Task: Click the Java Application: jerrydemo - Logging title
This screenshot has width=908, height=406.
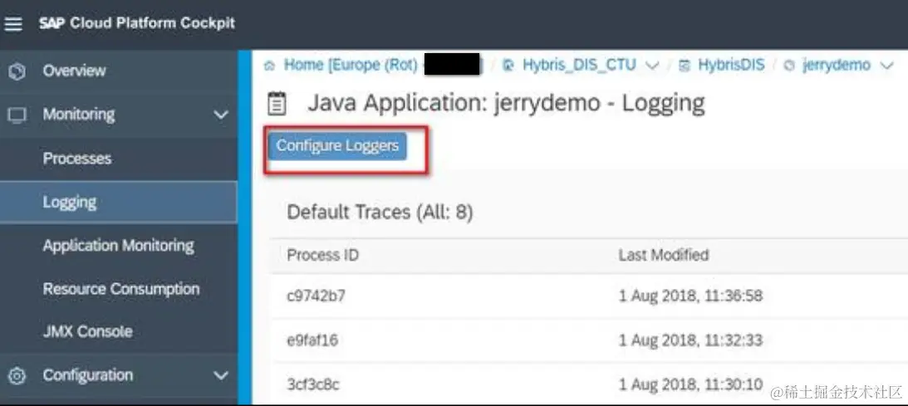Action: (x=506, y=104)
